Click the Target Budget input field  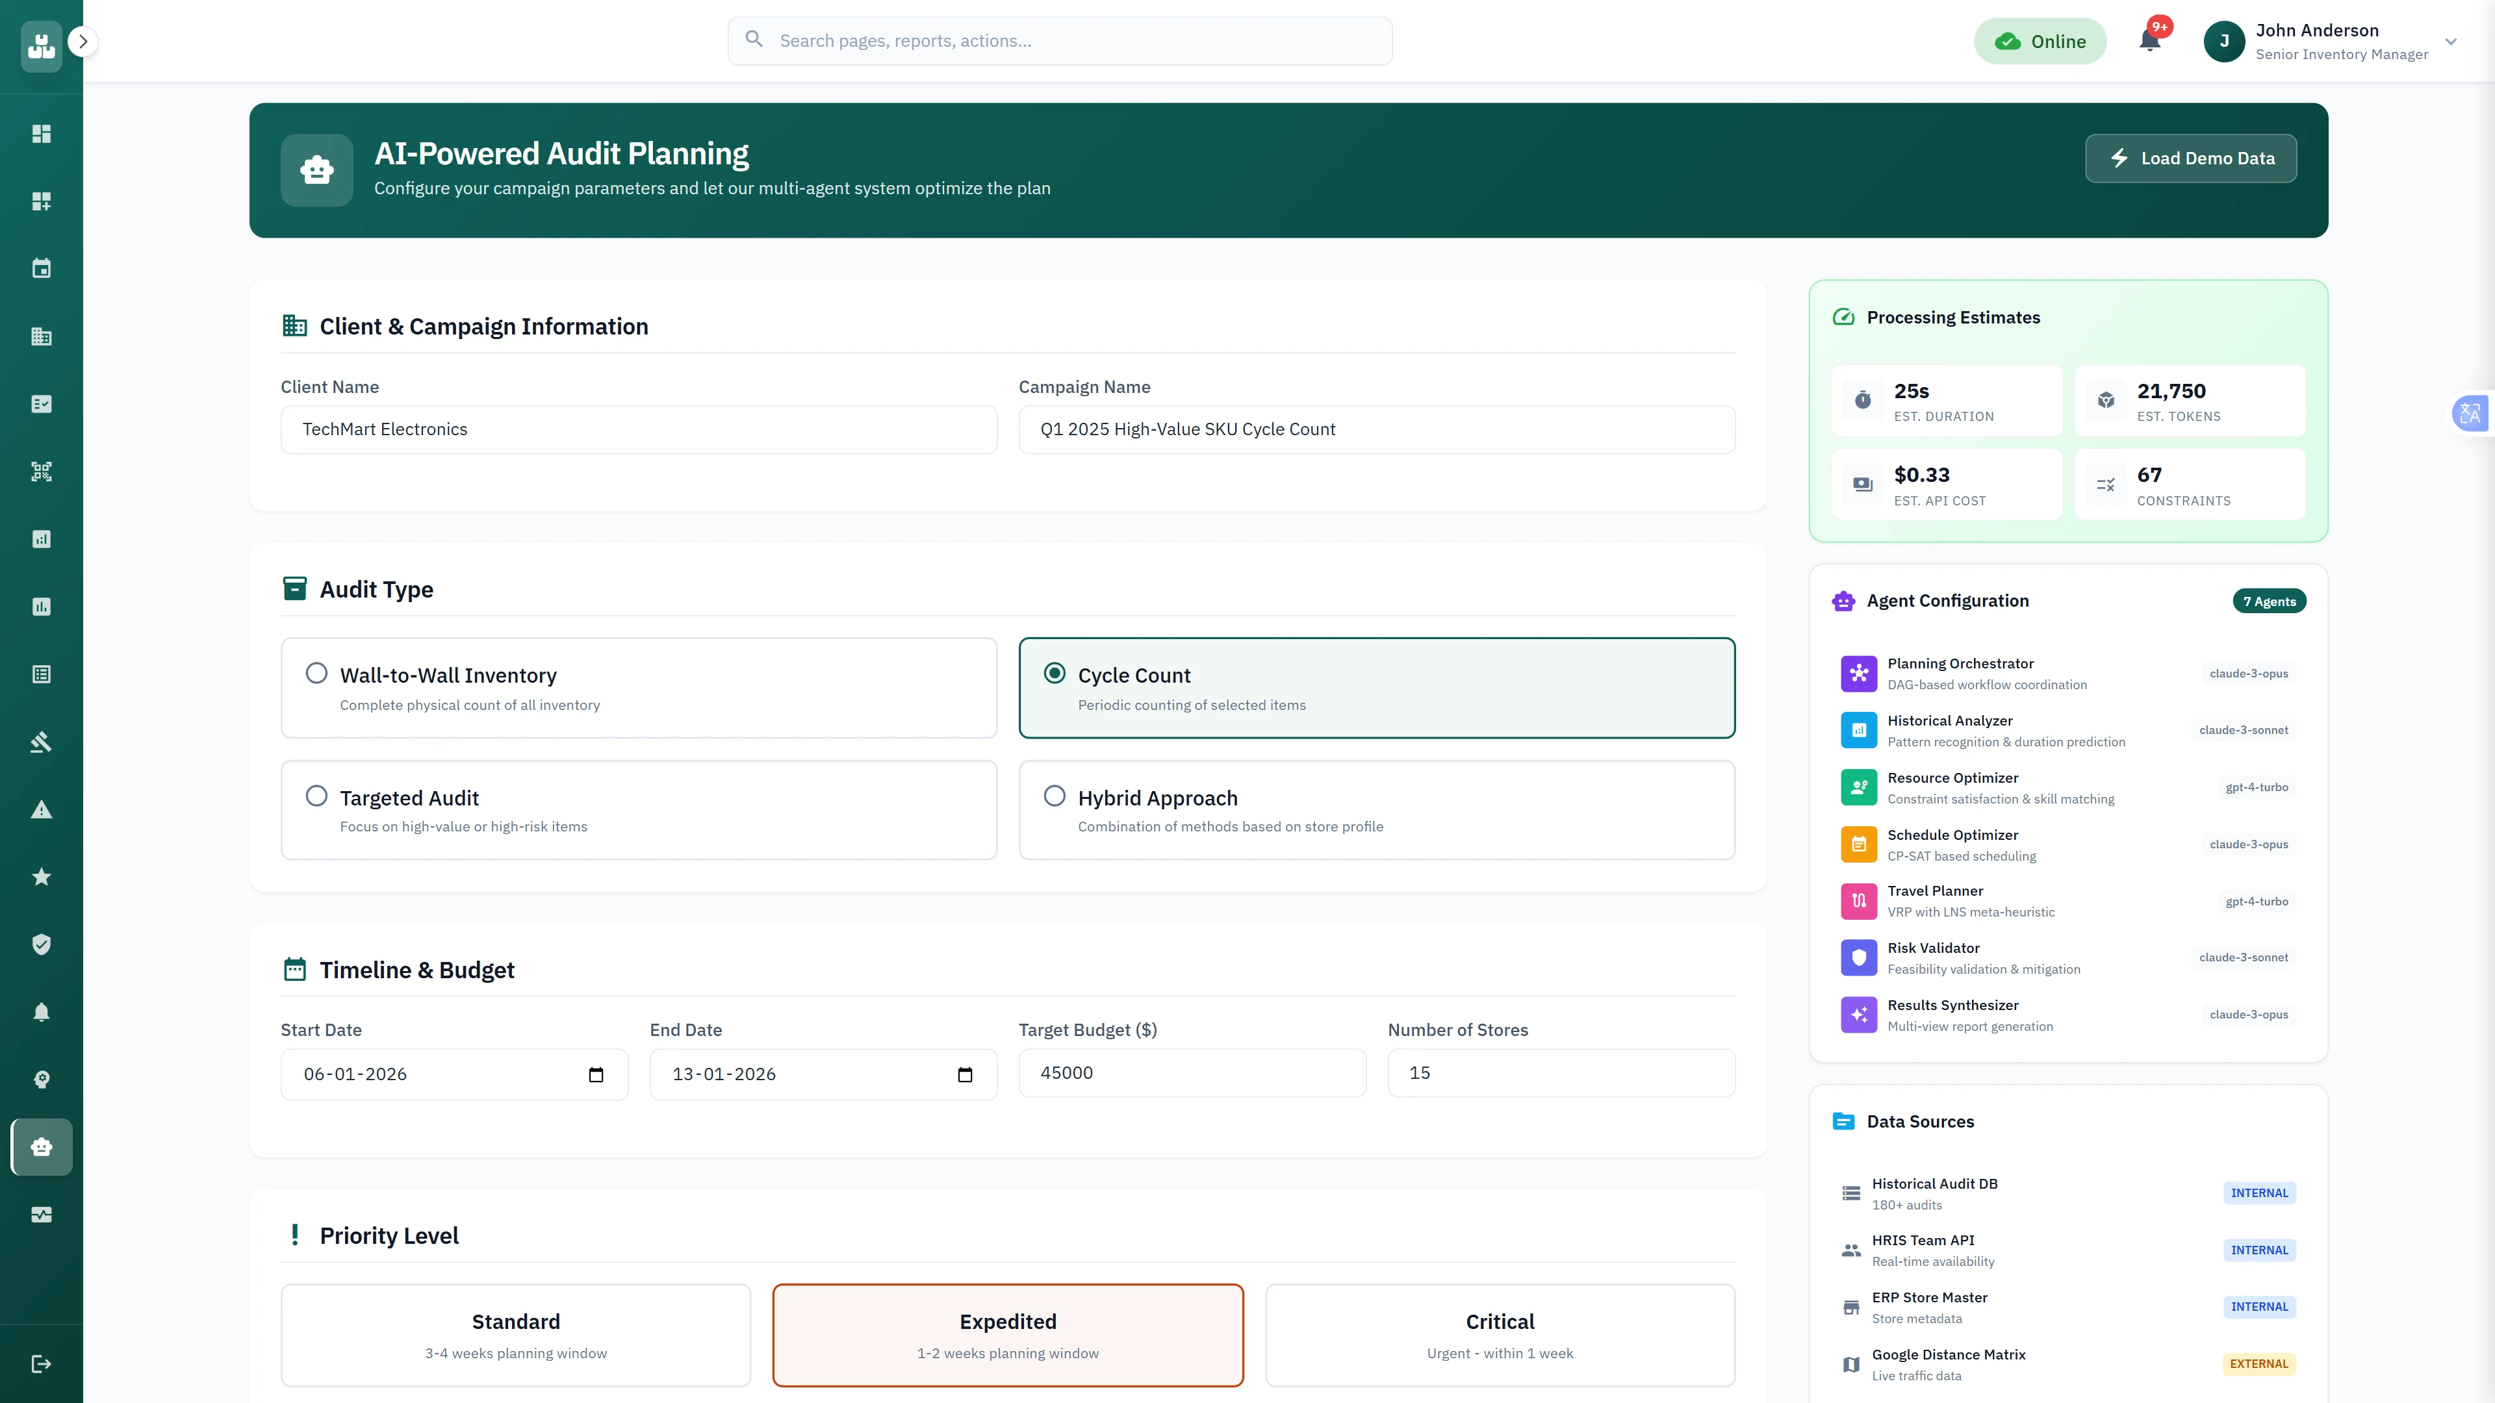(1192, 1073)
